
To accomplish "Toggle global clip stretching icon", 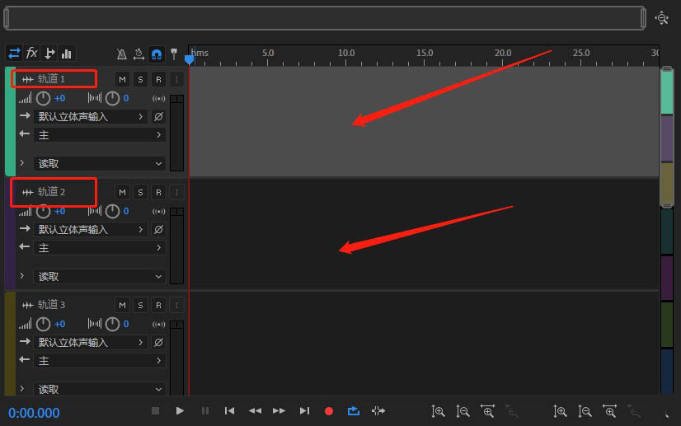I will point(139,54).
